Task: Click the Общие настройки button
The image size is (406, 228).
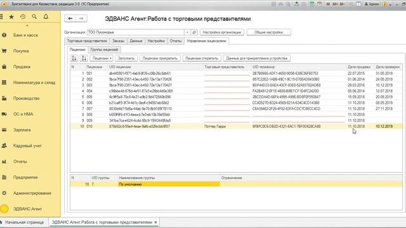Action: coord(269,32)
